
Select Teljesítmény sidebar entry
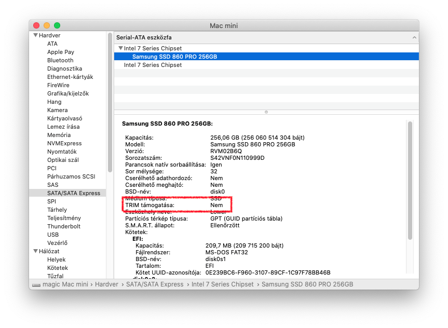[64, 217]
